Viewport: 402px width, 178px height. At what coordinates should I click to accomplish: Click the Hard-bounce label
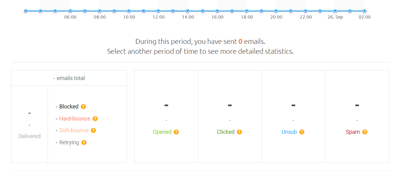[x=75, y=119]
